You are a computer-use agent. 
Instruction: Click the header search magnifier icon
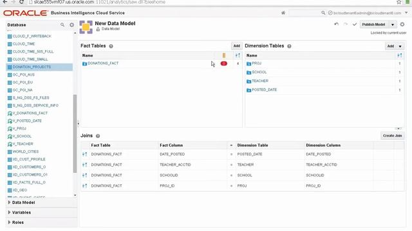pyautogui.click(x=323, y=13)
